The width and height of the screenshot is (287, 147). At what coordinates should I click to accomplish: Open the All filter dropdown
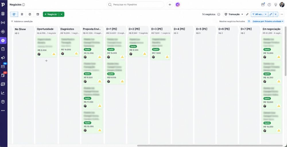point(259,14)
